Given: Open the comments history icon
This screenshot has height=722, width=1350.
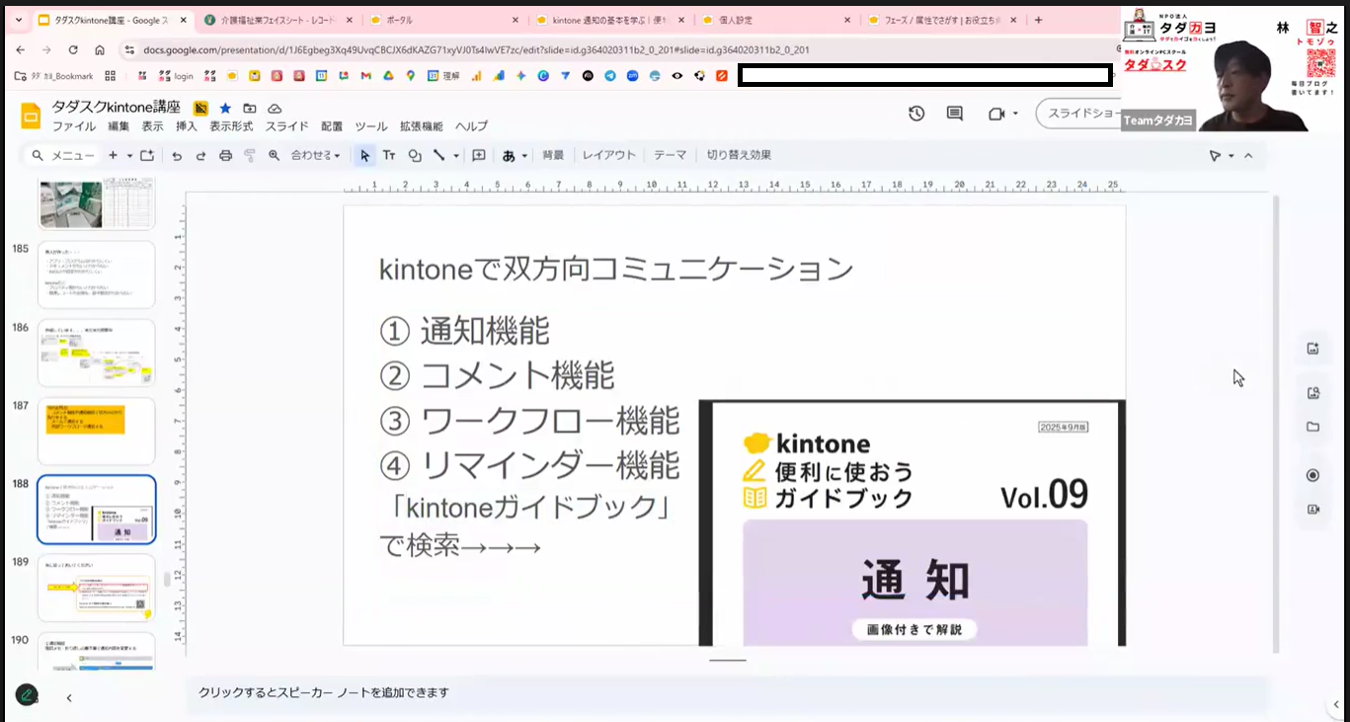Looking at the screenshot, I should click(x=954, y=114).
